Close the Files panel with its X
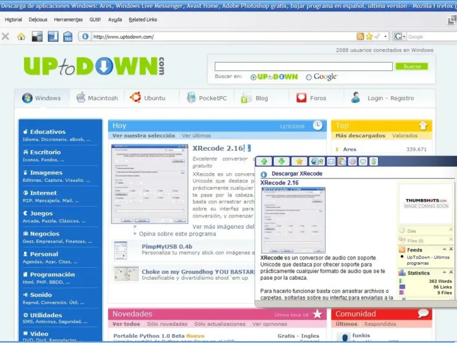This screenshot has width=457, height=343. coord(451,240)
